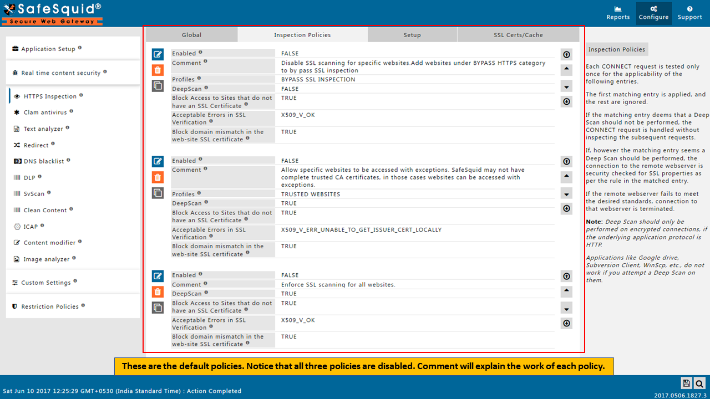Delete the first BYPASS SSL policy
The width and height of the screenshot is (710, 399).
click(x=158, y=70)
